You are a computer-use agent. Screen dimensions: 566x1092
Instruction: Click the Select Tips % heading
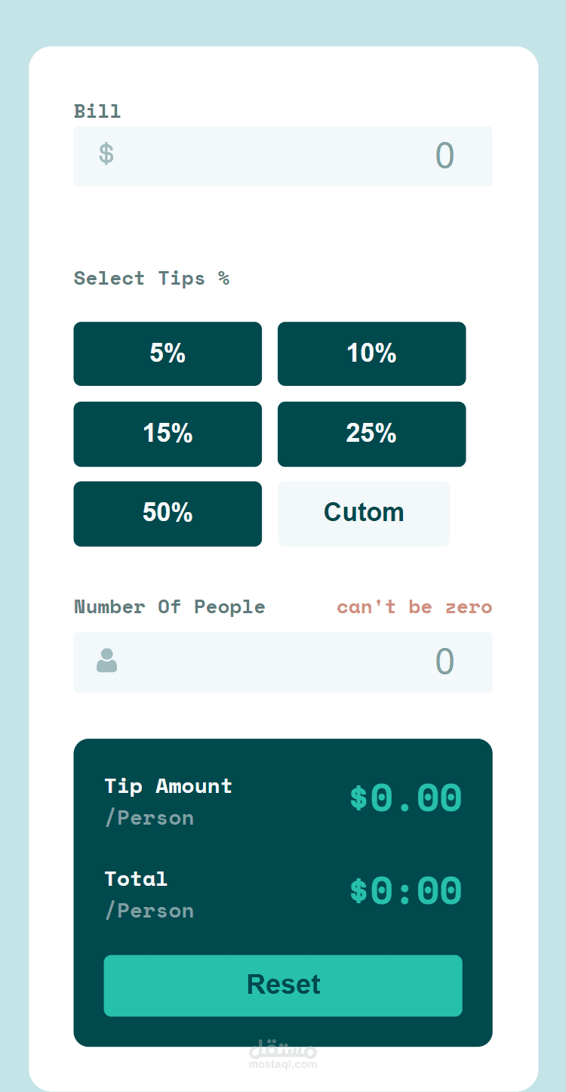pos(151,279)
